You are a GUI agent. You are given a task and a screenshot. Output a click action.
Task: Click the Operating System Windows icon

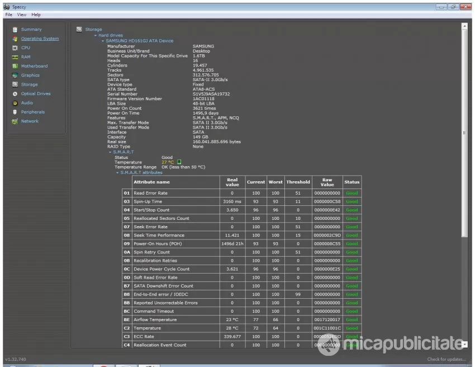click(15, 39)
